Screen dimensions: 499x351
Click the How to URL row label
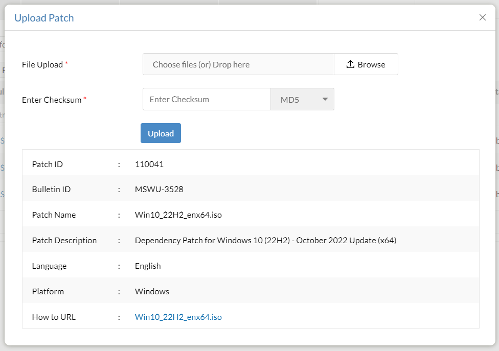click(x=54, y=317)
